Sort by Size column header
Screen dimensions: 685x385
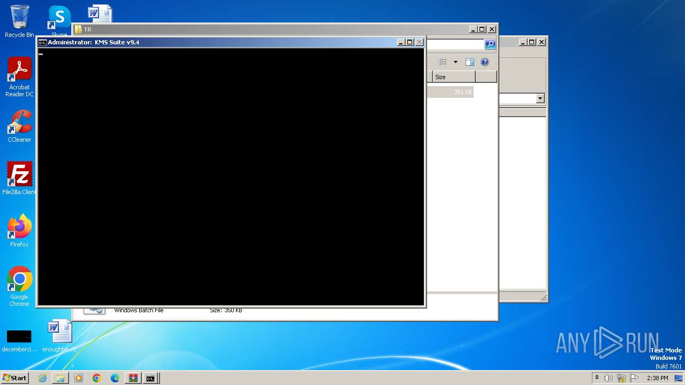[x=454, y=77]
